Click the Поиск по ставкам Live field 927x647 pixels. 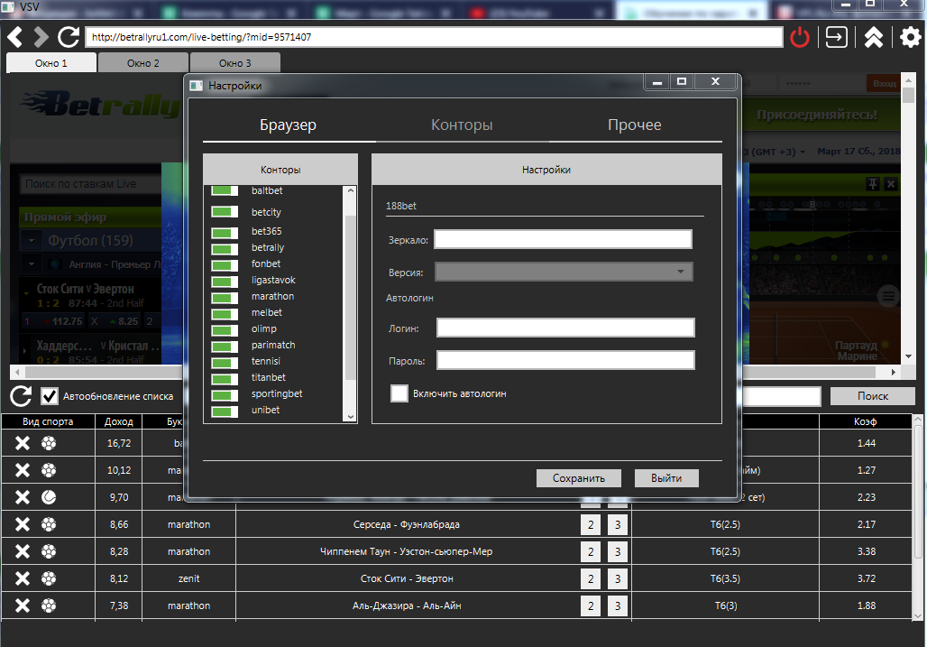point(90,184)
